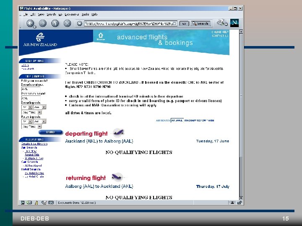
Task: Select the Air Avail step tab
Action: pyautogui.click(x=177, y=121)
